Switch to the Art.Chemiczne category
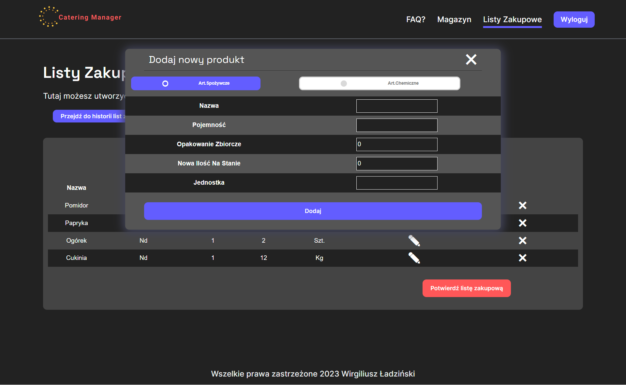Screen dimensions: 626x385 (x=379, y=83)
